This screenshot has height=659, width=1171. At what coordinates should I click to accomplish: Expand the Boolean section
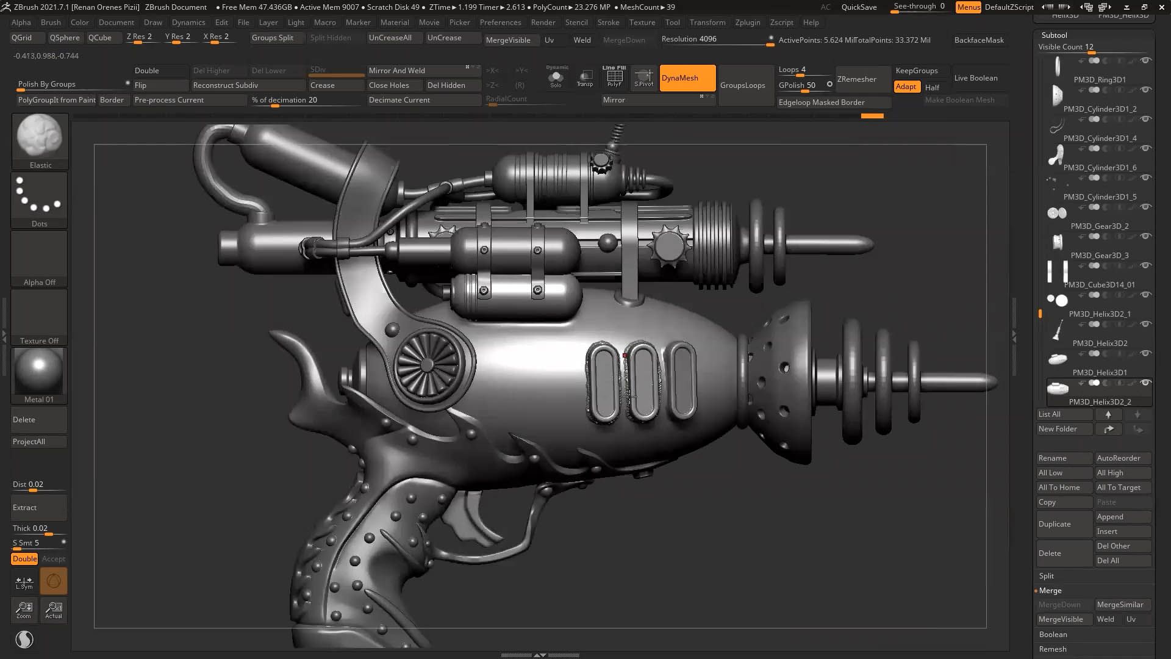click(1053, 635)
